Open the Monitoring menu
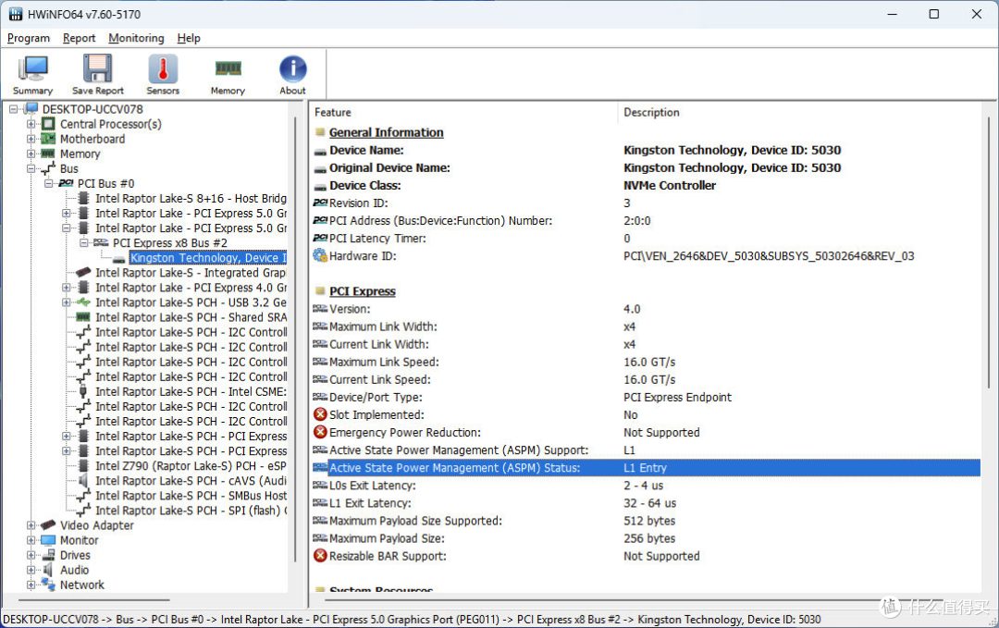Viewport: 999px width, 628px height. [x=136, y=38]
